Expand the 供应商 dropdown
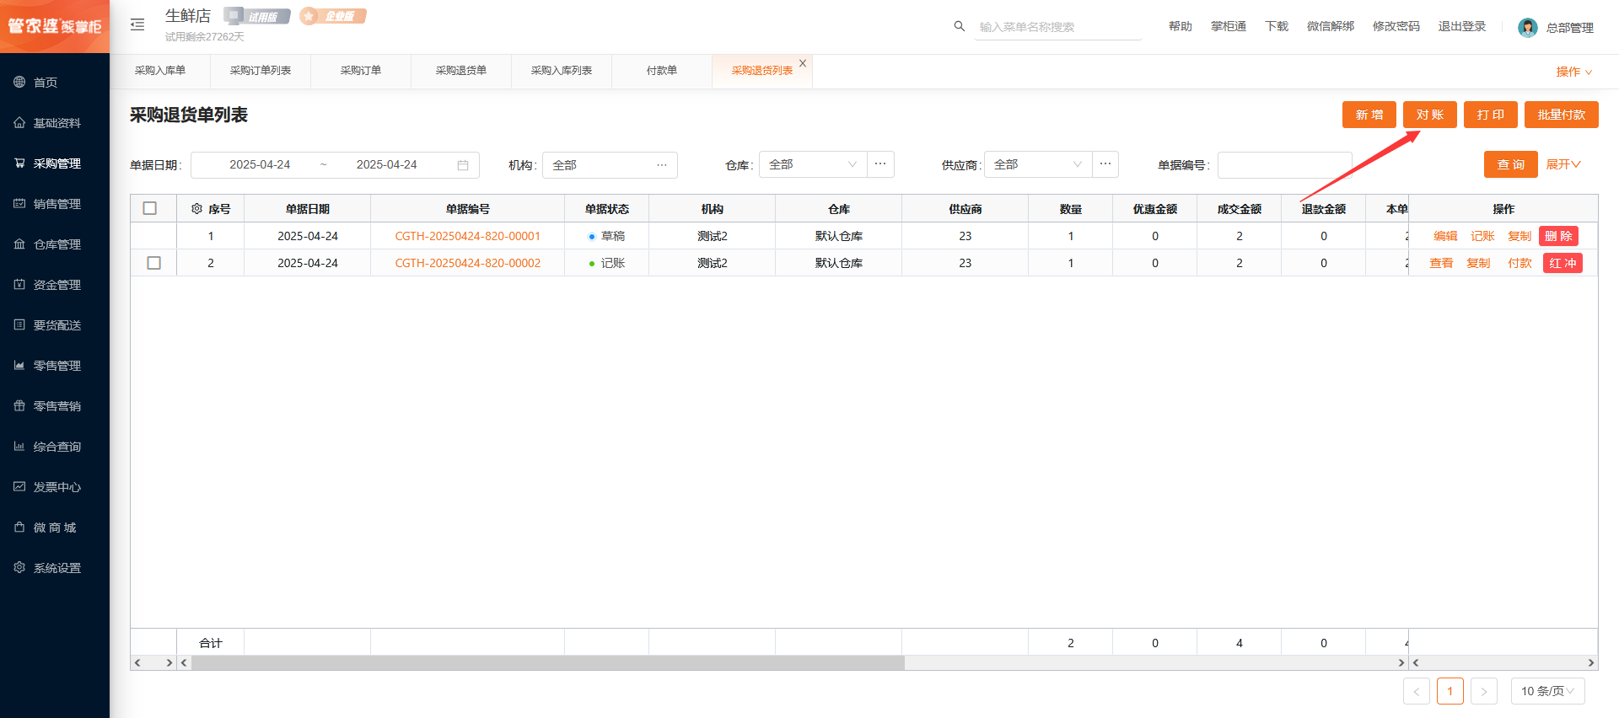 point(1038,164)
